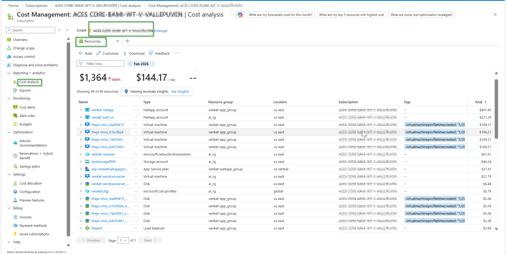
Task: Open the venkat-netapp resource link
Action: [103, 110]
